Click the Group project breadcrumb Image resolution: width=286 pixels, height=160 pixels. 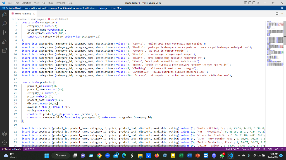pos(37,19)
